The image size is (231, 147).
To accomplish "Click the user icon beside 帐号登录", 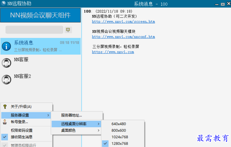I will point(5,122).
